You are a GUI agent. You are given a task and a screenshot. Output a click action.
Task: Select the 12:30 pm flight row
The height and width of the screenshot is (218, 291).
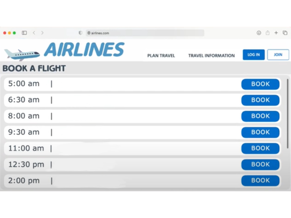pos(142,165)
